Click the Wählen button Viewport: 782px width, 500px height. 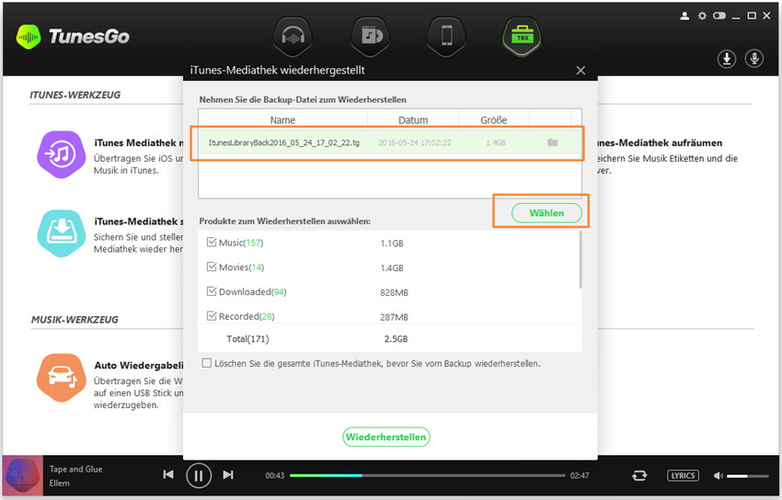pyautogui.click(x=546, y=212)
